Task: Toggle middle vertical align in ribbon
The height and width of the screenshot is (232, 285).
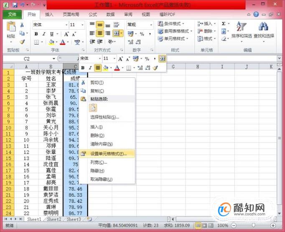Action: click(x=100, y=25)
